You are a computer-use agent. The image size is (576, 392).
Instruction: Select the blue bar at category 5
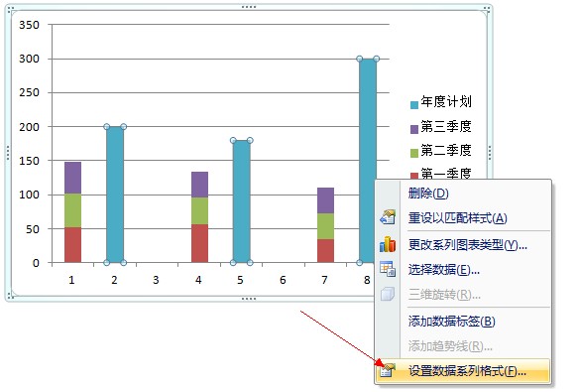[241, 201]
